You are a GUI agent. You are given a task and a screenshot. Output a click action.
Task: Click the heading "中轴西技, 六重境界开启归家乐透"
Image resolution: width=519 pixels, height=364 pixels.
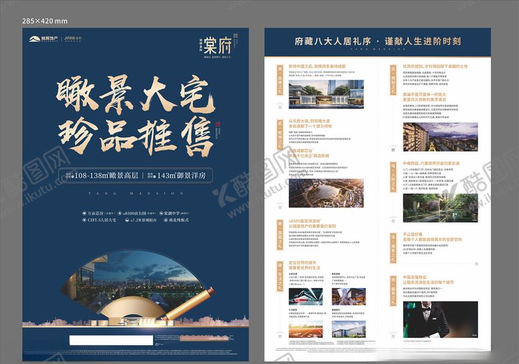(431, 164)
